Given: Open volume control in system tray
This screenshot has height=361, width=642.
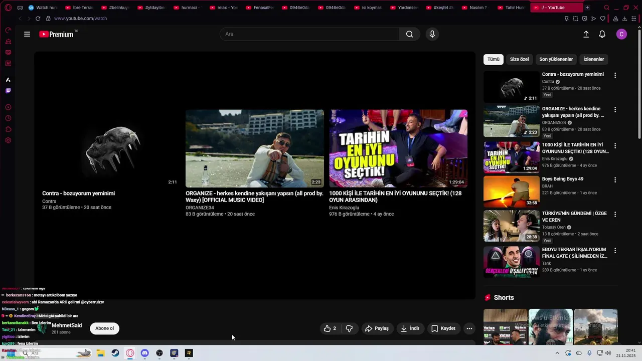Looking at the screenshot, I should pos(608,353).
